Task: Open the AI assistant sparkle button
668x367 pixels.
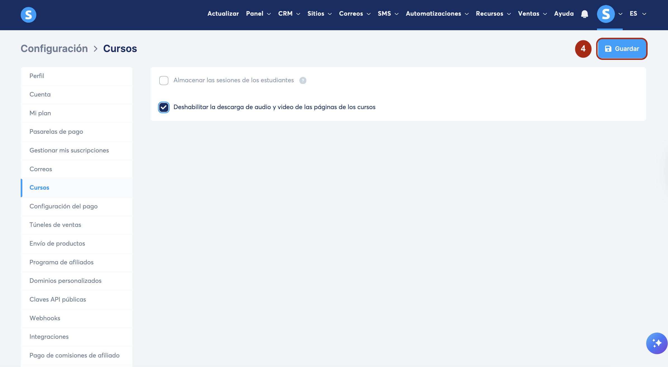Action: coord(657,343)
